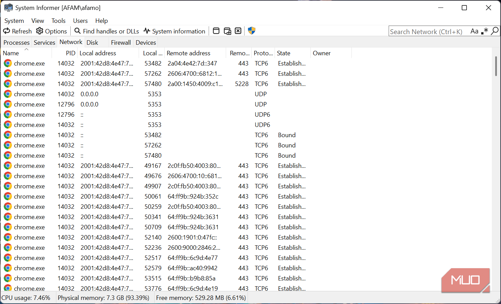
Task: Click the single window icon in toolbar
Action: pos(216,31)
